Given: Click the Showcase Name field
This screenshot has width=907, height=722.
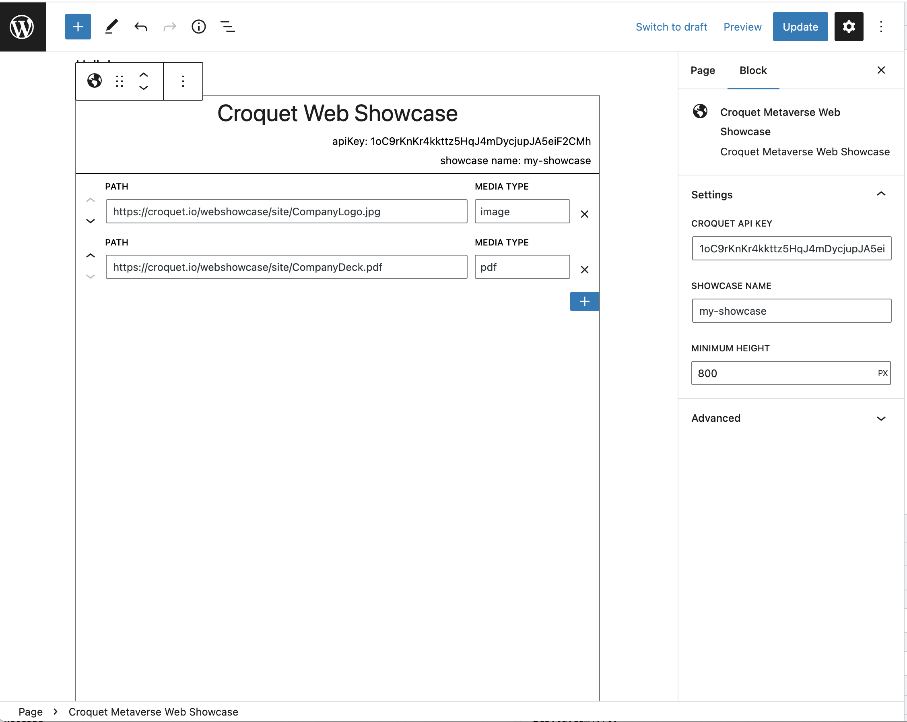Looking at the screenshot, I should click(791, 311).
